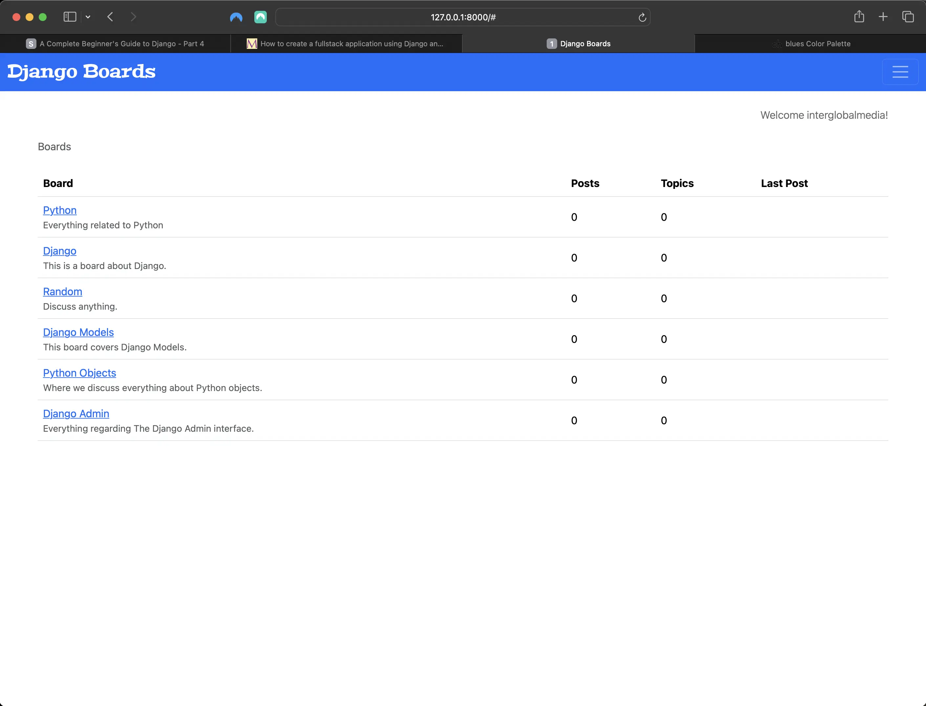
Task: Click the Posts column header
Action: [585, 183]
